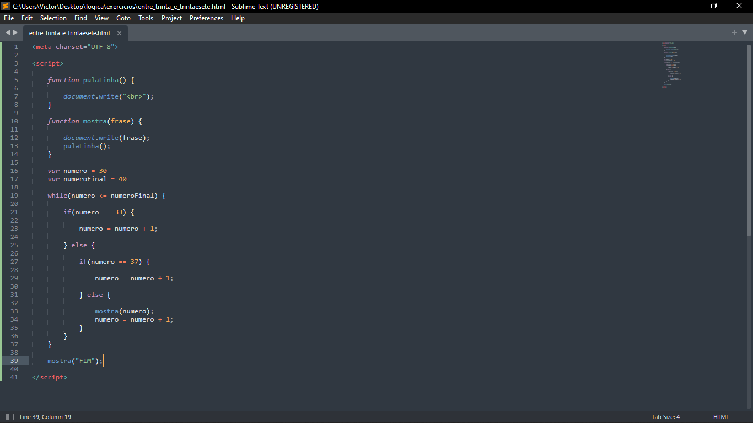Click the first } else { on line 25
753x423 pixels.
[79, 245]
